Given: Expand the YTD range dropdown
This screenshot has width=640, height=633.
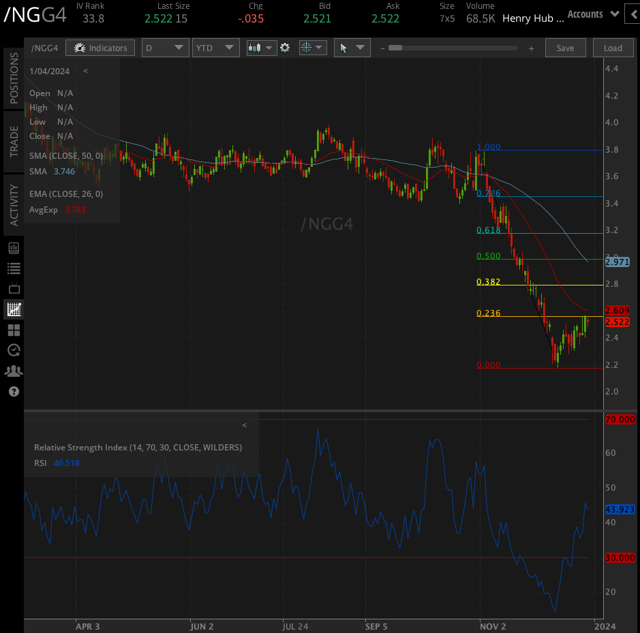Looking at the screenshot, I should 215,48.
